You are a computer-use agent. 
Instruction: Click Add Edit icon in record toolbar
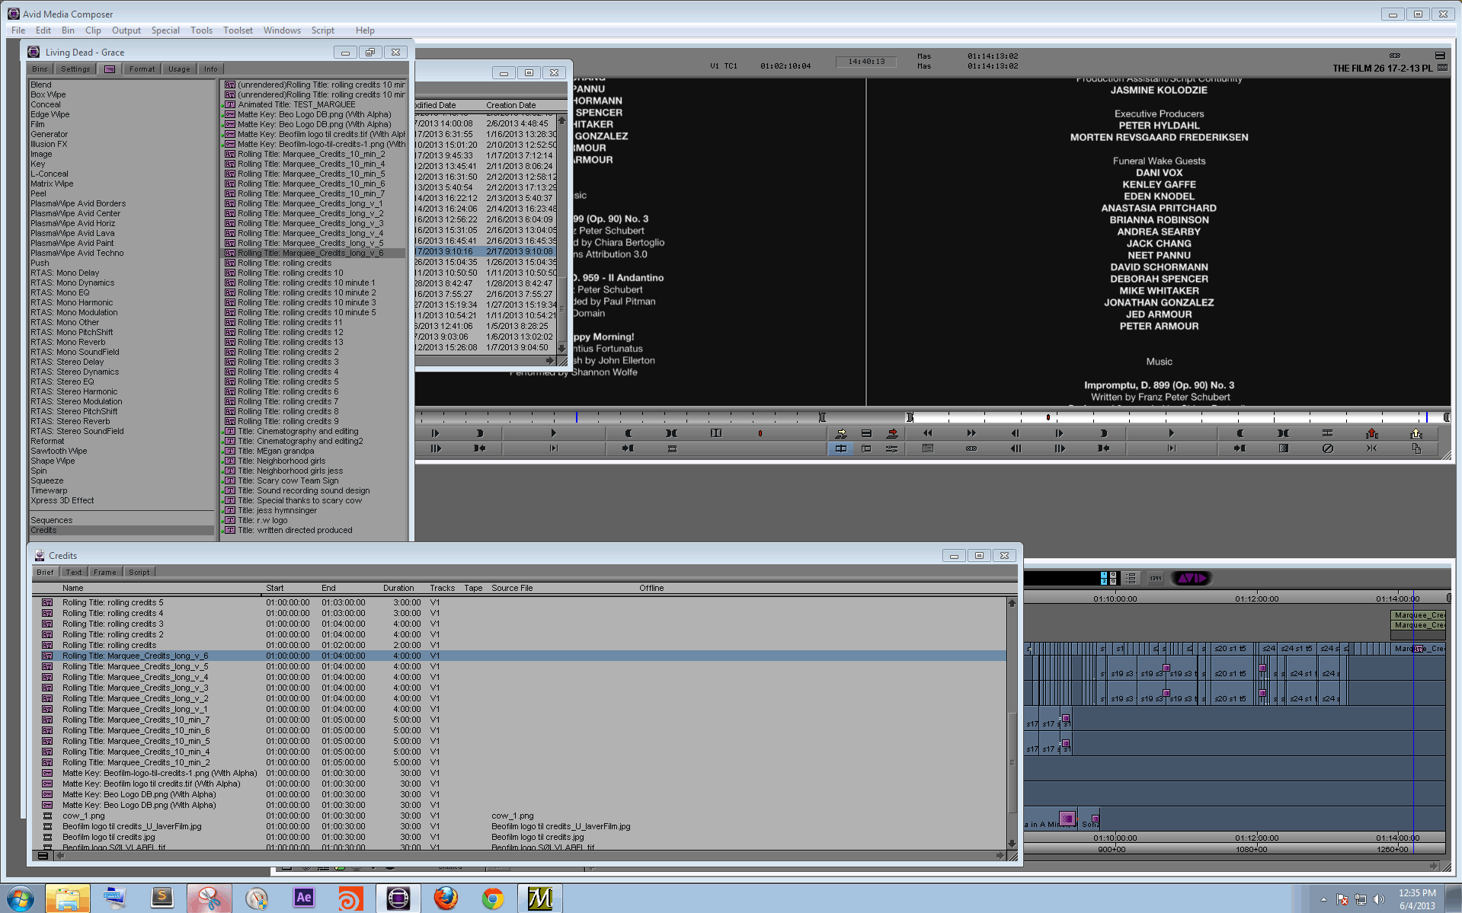[x=1327, y=433]
